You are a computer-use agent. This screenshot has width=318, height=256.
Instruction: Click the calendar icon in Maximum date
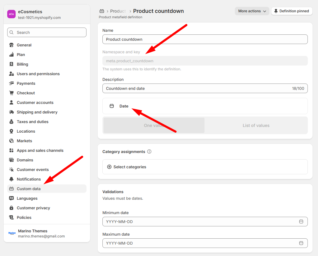coord(301,243)
